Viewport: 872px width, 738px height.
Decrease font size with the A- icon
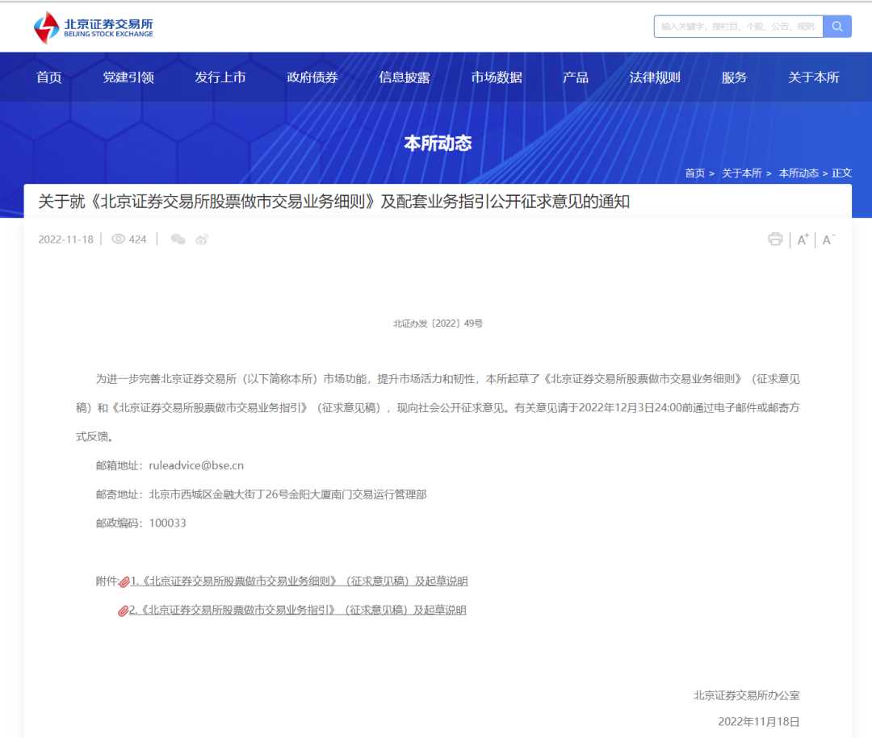828,240
